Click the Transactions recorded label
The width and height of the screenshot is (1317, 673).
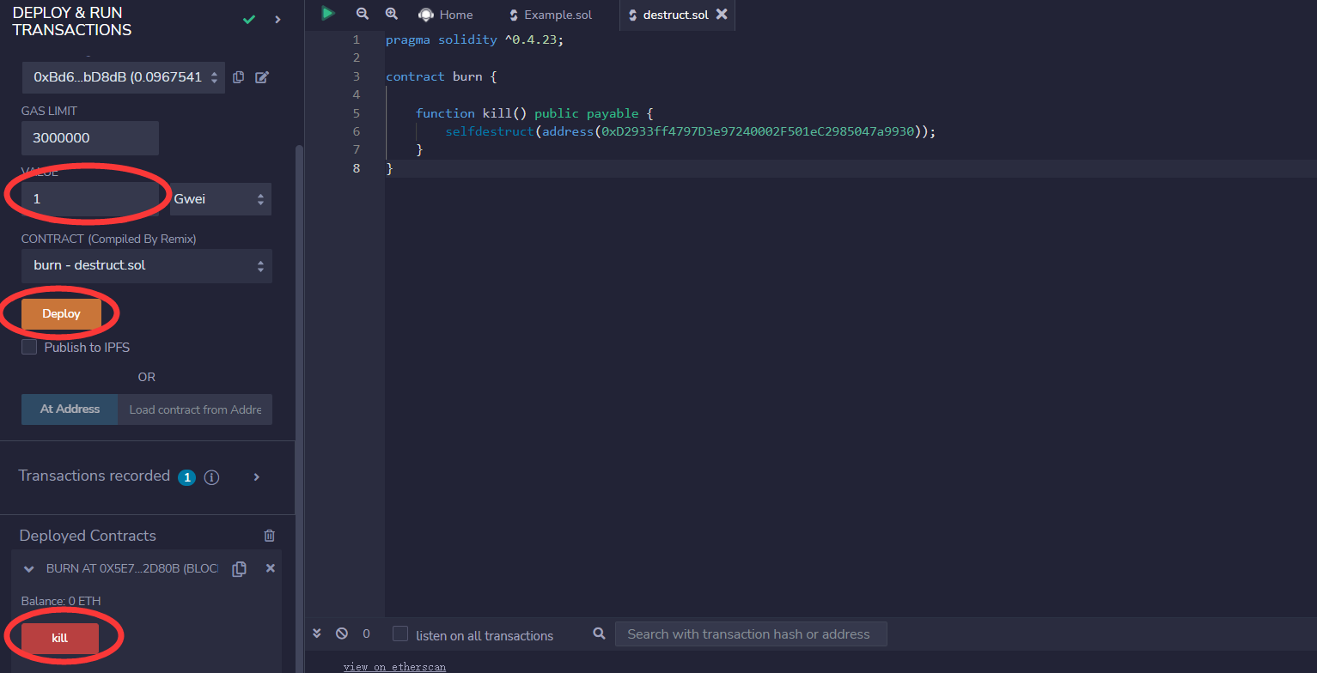pos(95,476)
